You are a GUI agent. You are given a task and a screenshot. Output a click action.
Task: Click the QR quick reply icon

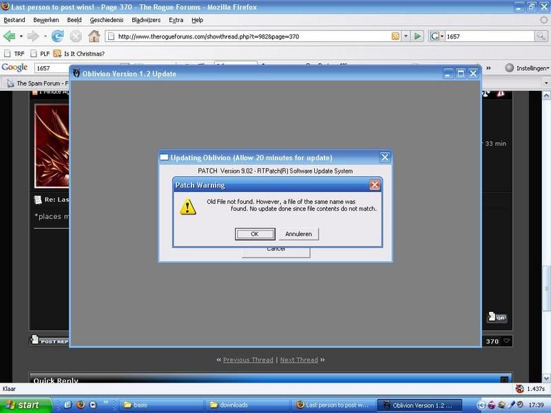[x=497, y=317]
